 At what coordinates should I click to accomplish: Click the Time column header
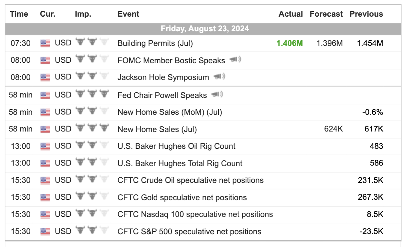[x=19, y=14]
